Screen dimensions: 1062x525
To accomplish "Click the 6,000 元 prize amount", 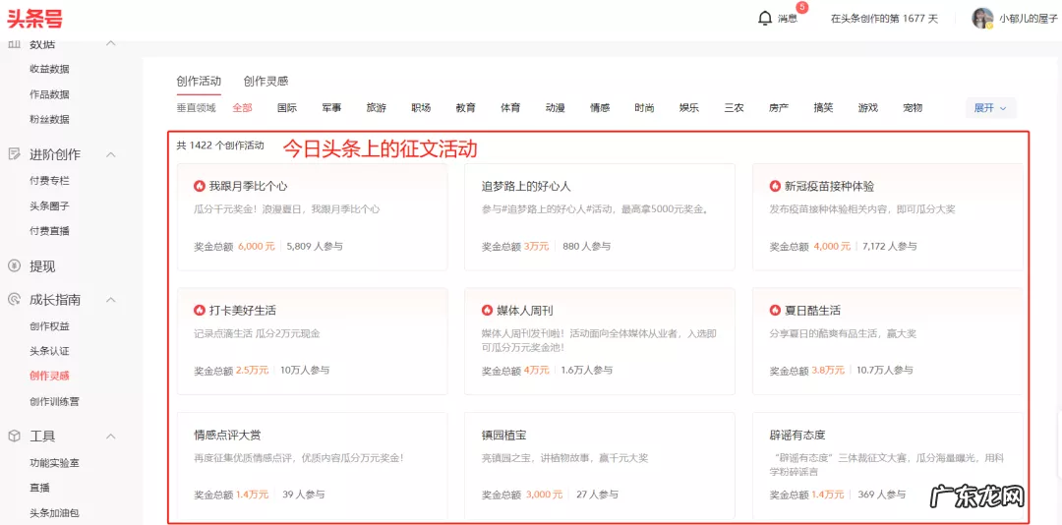I will click(x=256, y=246).
